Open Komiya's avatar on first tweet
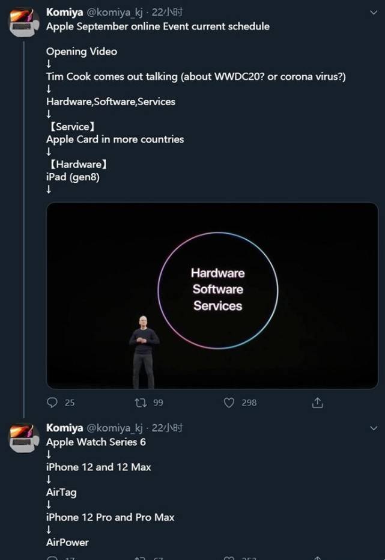This screenshot has width=385, height=560. tap(24, 22)
